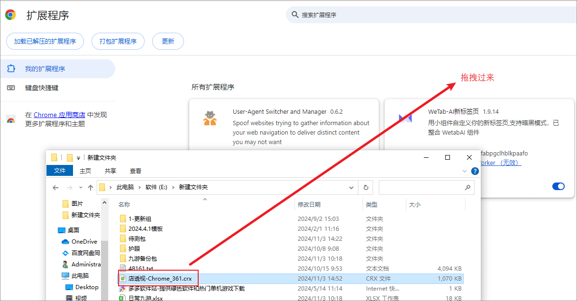The image size is (577, 301).
Task: Click the puzzle-piece icon beside 我的扩展程序
Action: 11,69
